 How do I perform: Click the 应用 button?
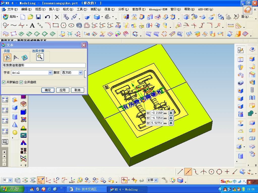[x=62, y=90]
